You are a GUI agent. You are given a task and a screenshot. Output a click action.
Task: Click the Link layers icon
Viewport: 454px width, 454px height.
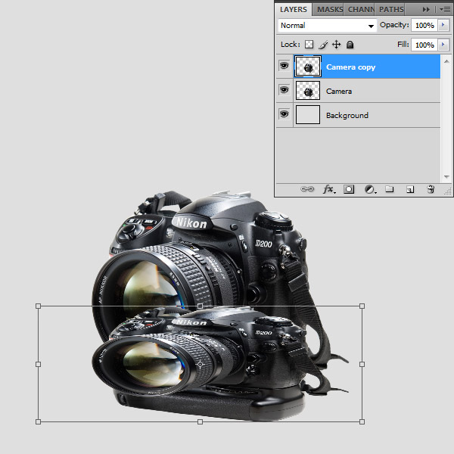coord(307,189)
